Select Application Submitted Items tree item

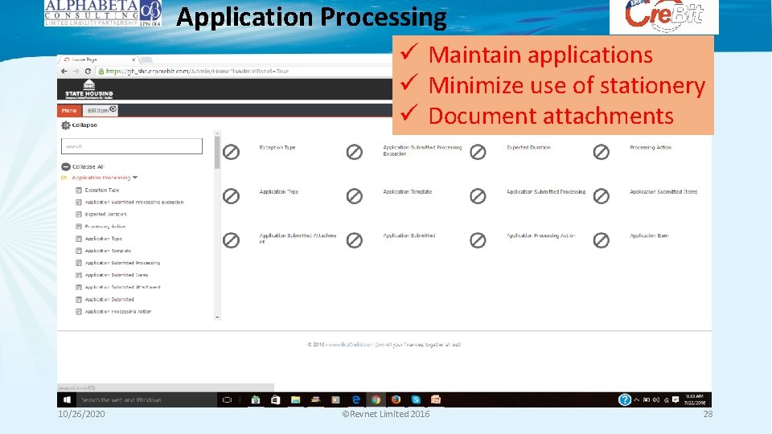pos(116,275)
